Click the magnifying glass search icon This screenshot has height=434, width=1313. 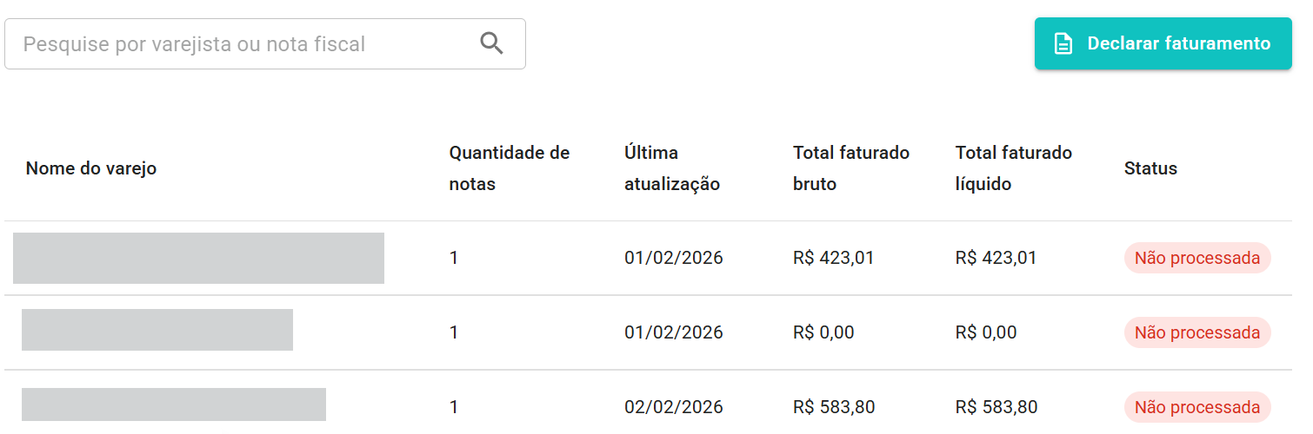point(492,43)
